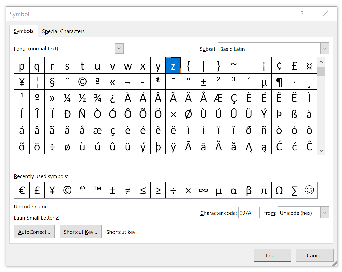This screenshot has width=342, height=272.
Task: Select the section sign § character
Action: coord(52,82)
